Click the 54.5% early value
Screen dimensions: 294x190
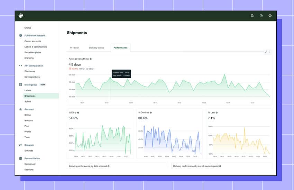[x=73, y=118]
